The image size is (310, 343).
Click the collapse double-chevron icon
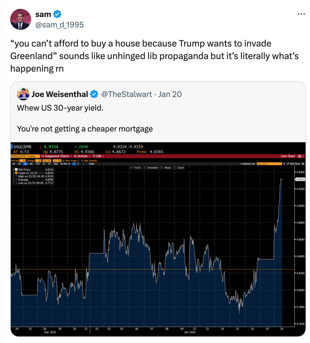click(x=284, y=164)
